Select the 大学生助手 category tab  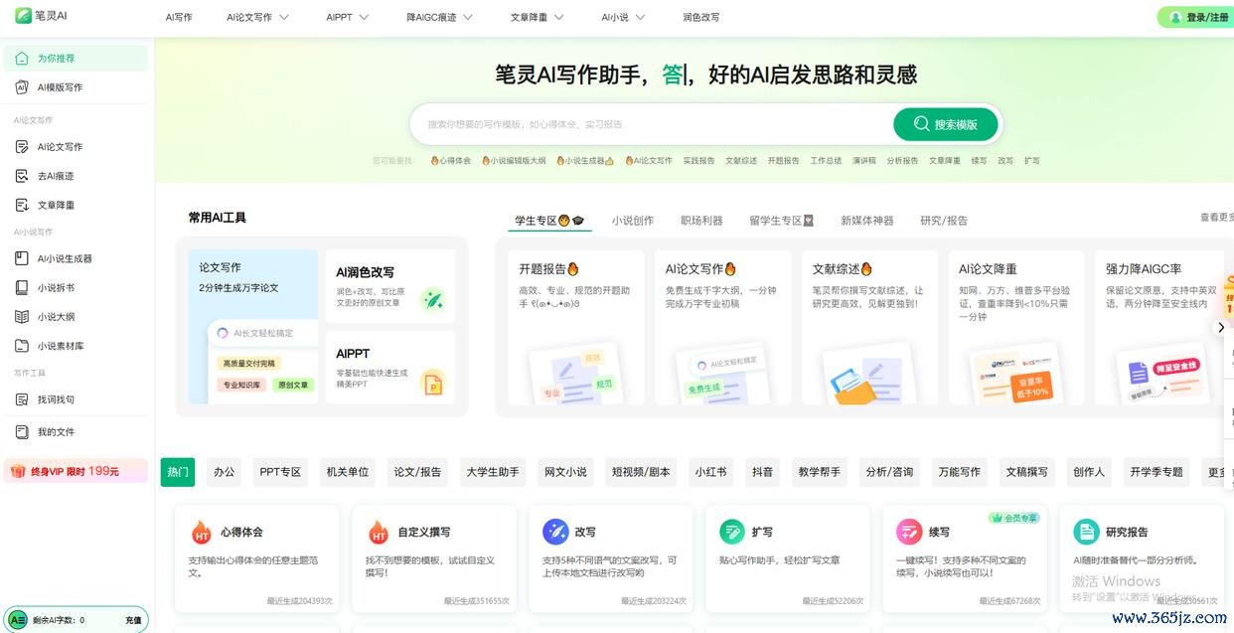493,472
